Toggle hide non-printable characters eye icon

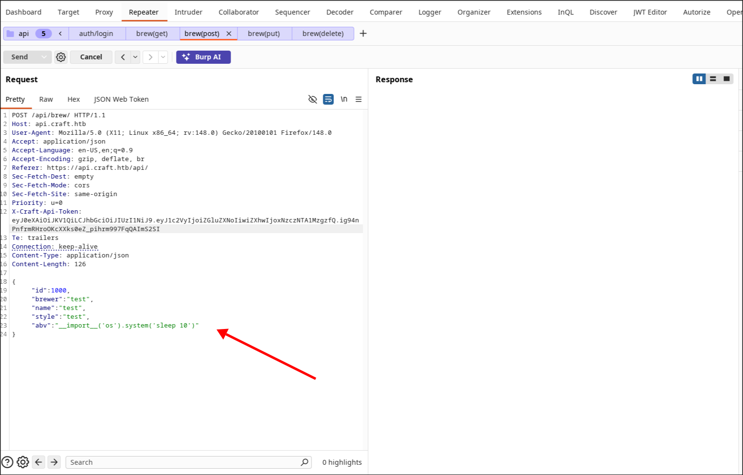[x=313, y=99]
